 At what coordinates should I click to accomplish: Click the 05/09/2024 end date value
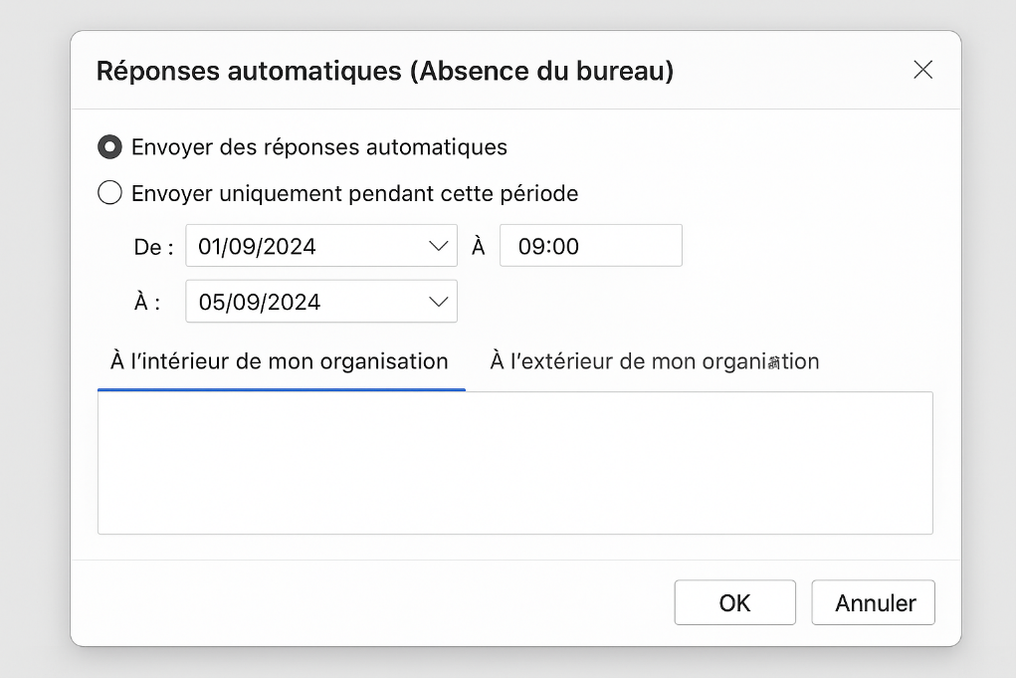point(260,302)
